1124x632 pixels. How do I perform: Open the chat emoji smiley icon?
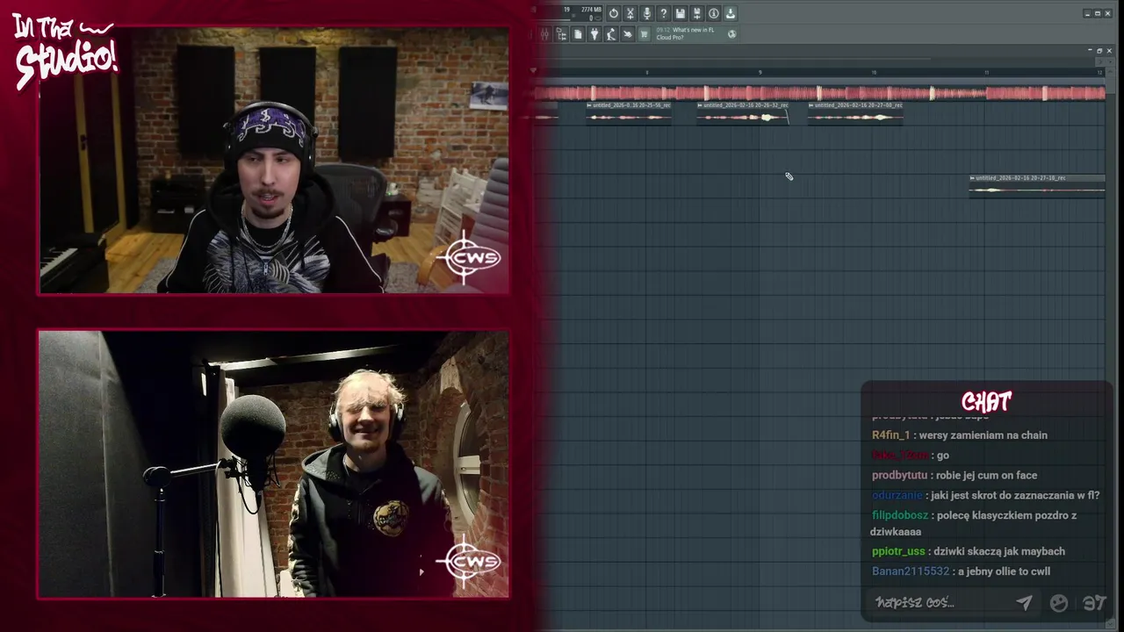click(x=1059, y=602)
